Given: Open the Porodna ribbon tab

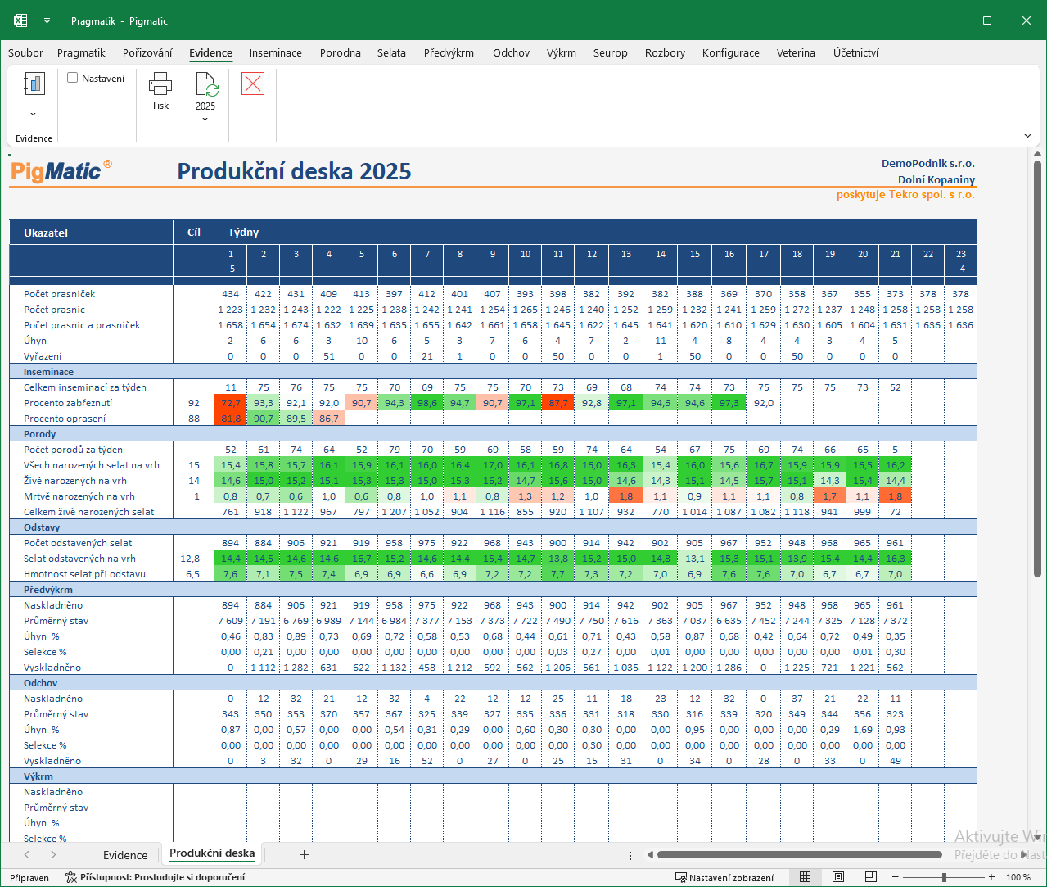Looking at the screenshot, I should pyautogui.click(x=341, y=52).
